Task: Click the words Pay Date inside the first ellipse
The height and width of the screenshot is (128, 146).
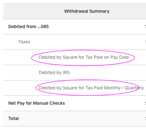Action: point(120,57)
